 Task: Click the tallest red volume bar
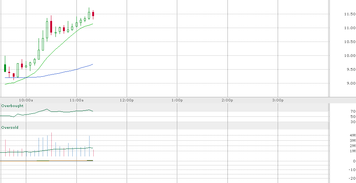pos(52,144)
